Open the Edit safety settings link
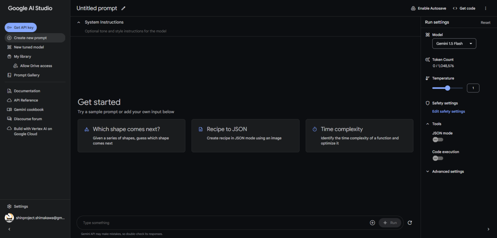 (448, 111)
